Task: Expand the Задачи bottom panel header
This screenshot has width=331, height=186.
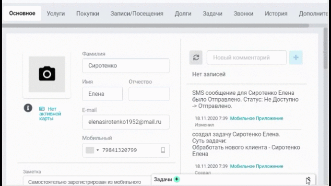Action: coord(233,180)
